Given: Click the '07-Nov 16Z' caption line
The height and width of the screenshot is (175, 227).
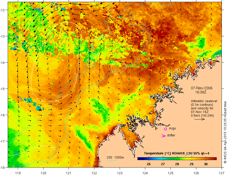Looking at the screenshot, I should point(200,112).
